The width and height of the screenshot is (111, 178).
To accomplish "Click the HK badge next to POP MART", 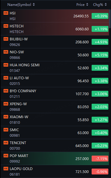I will (x=6, y=155).
